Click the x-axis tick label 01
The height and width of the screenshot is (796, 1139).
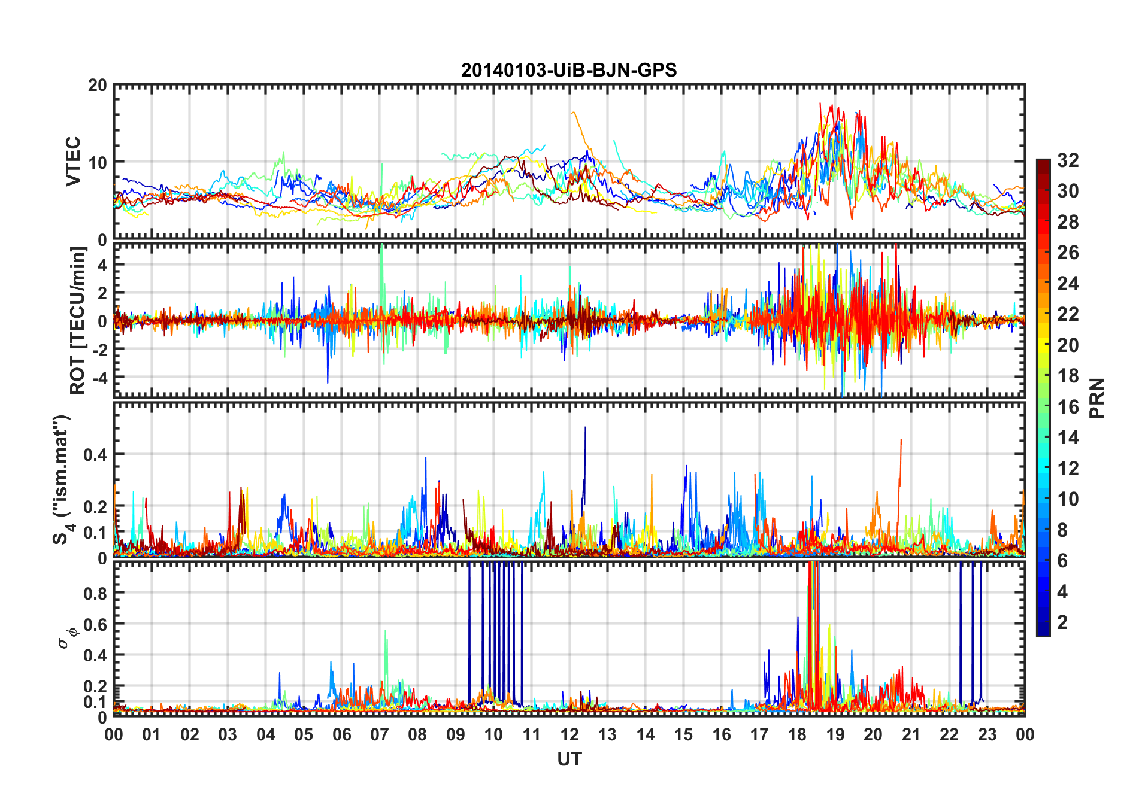pos(152,734)
